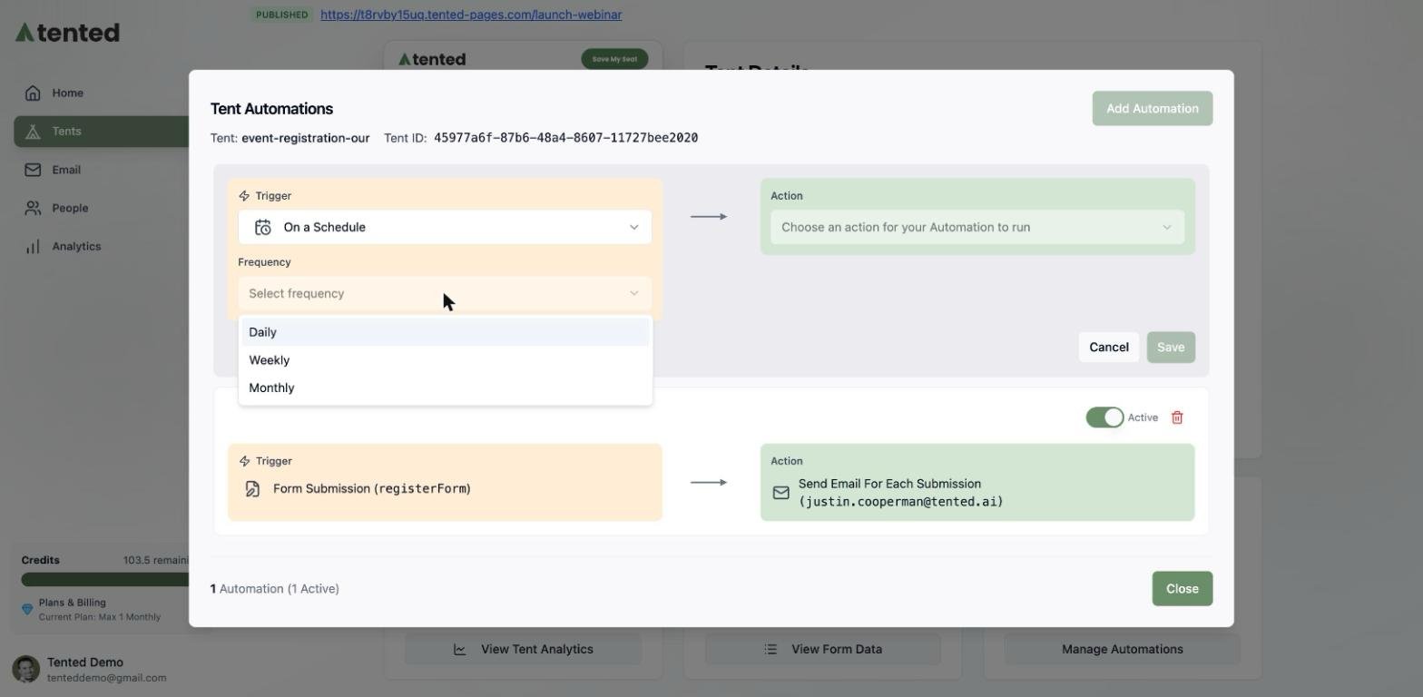
Task: Click the Manage Automations button
Action: [1123, 650]
